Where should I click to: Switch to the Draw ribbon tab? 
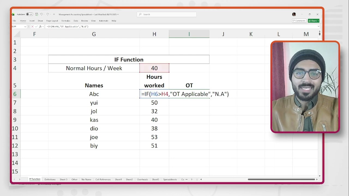40,21
